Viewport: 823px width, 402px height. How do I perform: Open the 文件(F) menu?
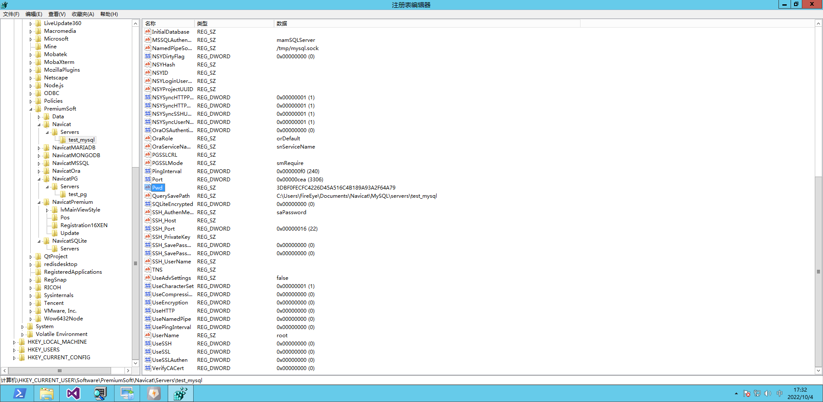click(11, 14)
